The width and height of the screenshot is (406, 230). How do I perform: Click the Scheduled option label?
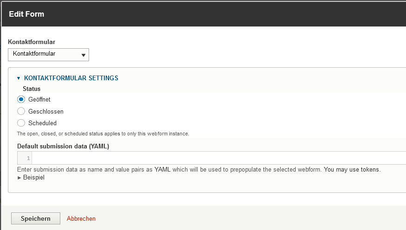click(x=42, y=123)
